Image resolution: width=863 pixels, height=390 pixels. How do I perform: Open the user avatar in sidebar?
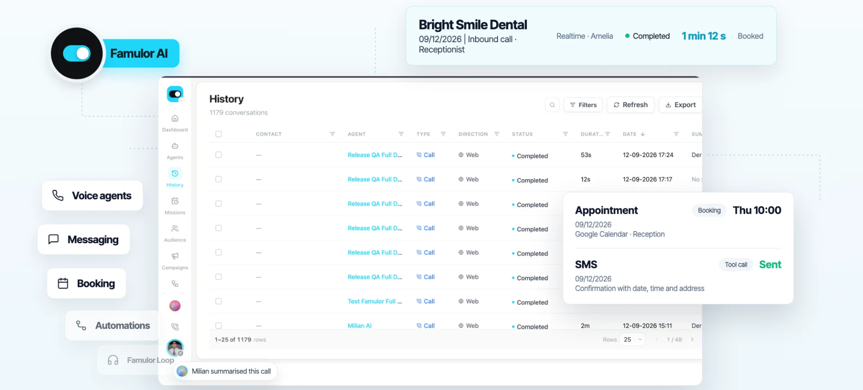click(175, 348)
